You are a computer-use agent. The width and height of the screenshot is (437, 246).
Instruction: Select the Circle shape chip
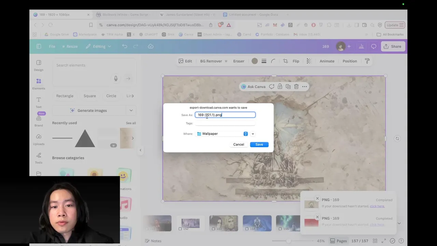pyautogui.click(x=111, y=96)
